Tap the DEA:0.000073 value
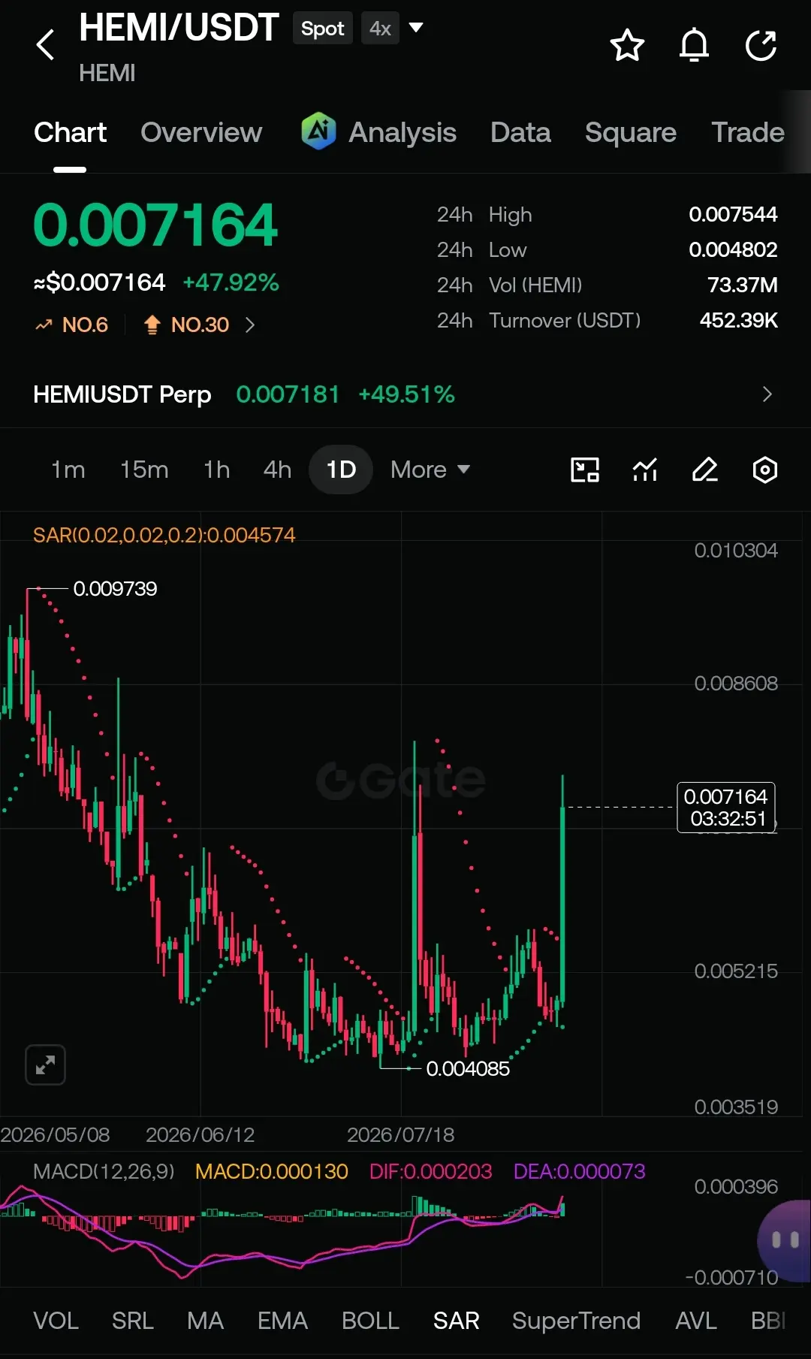 click(x=579, y=1171)
